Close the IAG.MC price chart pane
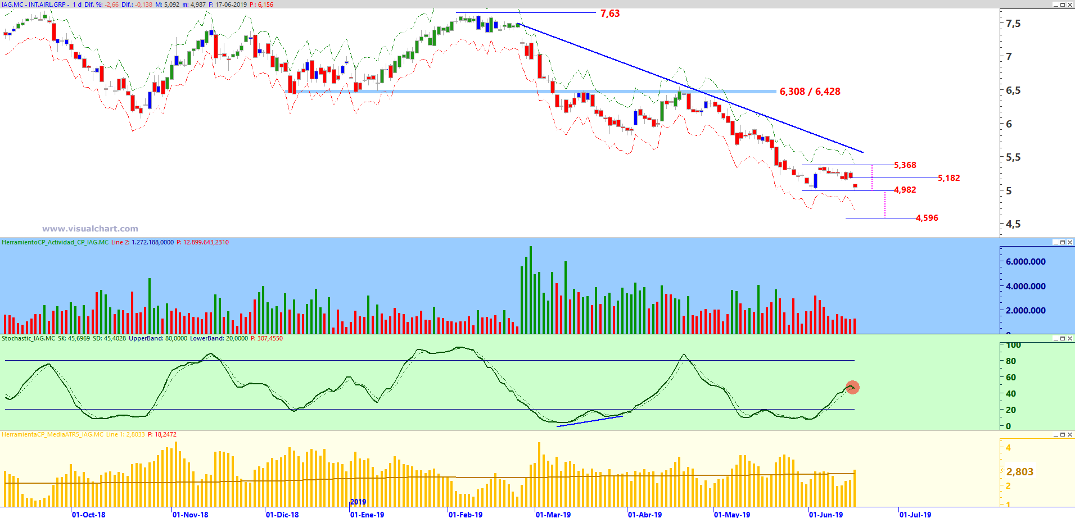The image size is (1075, 518). coord(1070,4)
